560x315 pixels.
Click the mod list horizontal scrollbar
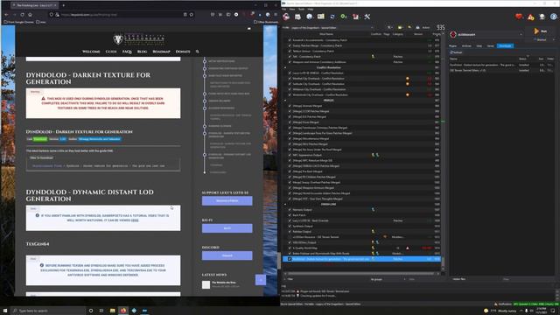(360, 274)
